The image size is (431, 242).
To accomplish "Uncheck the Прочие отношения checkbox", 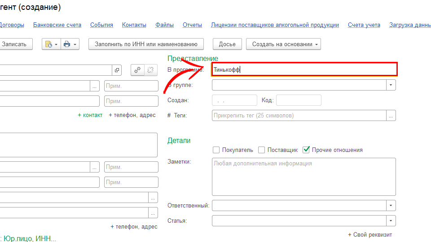I will tap(307, 150).
